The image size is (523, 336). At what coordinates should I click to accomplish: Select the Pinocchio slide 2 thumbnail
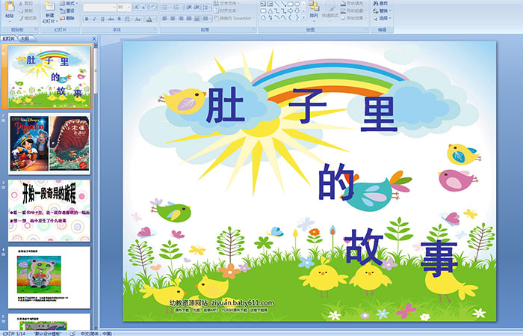pyautogui.click(x=49, y=144)
